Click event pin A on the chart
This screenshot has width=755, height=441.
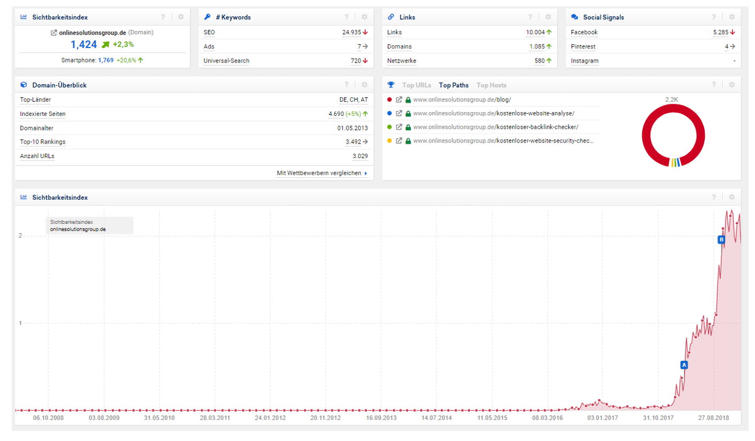click(x=683, y=365)
